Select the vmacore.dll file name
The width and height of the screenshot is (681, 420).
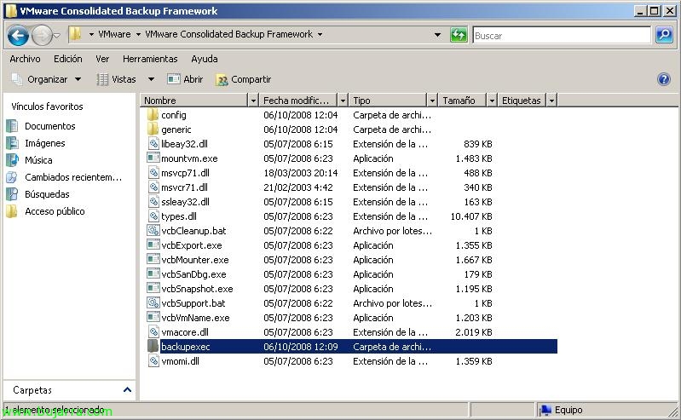coord(185,332)
